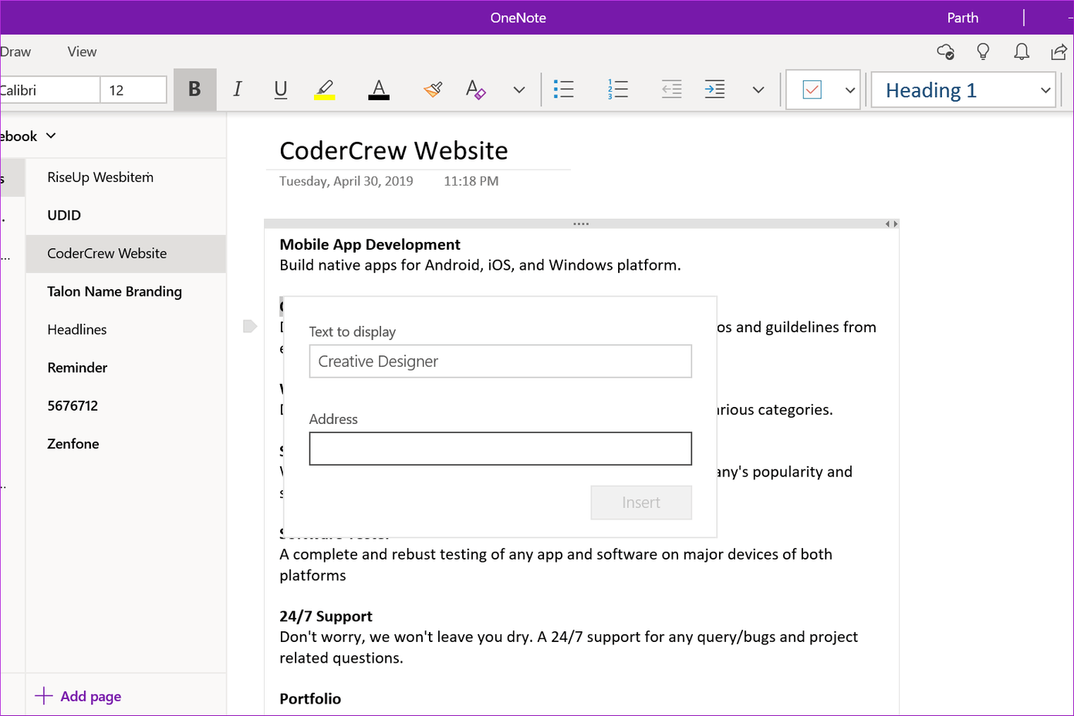The image size is (1074, 716).
Task: Click the Portfolio heading
Action: (x=310, y=699)
